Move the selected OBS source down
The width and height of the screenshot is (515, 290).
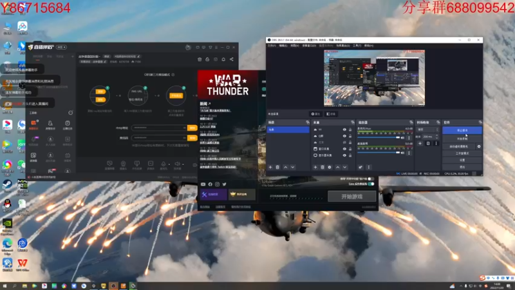click(x=345, y=168)
